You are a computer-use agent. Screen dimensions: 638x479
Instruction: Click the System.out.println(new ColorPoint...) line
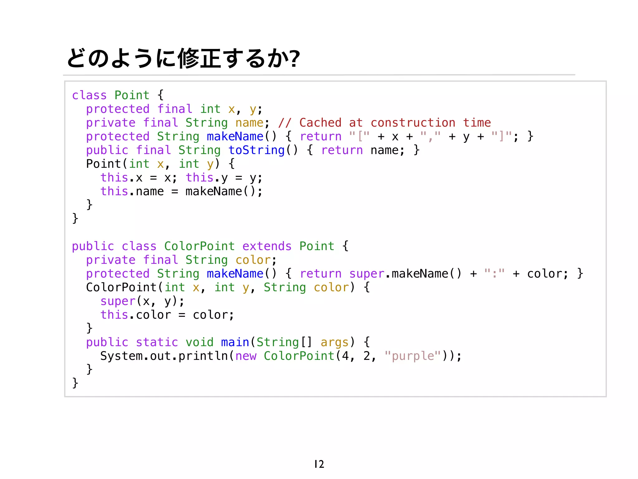click(x=281, y=356)
